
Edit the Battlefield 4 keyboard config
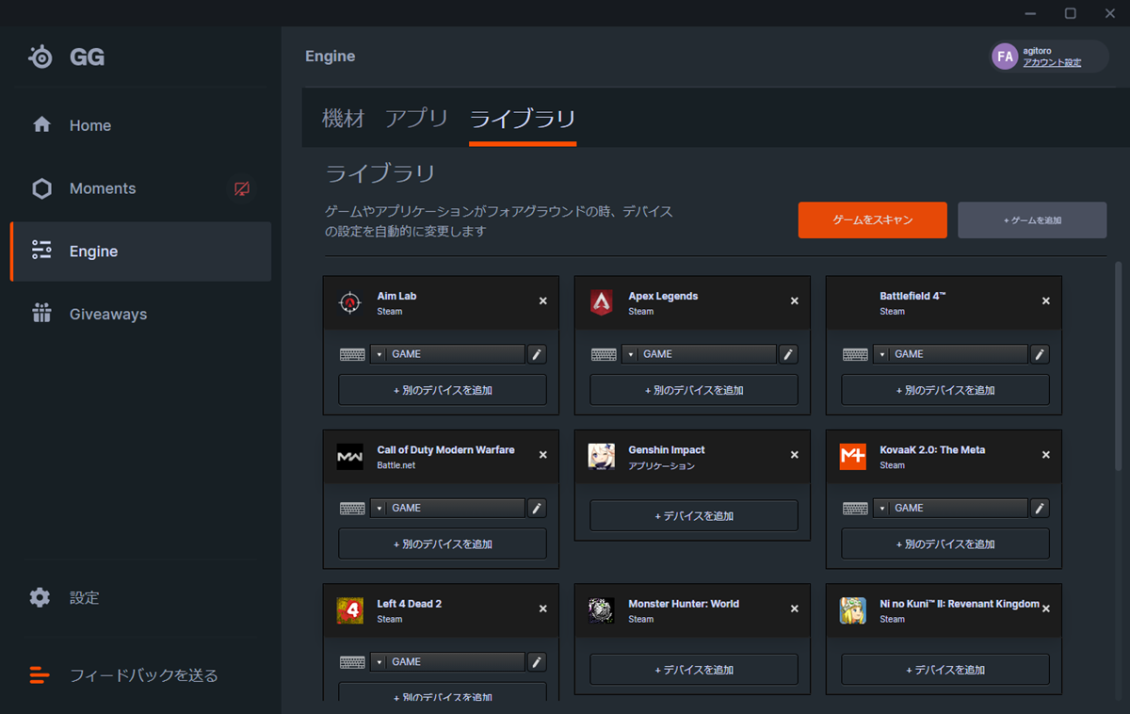1040,354
